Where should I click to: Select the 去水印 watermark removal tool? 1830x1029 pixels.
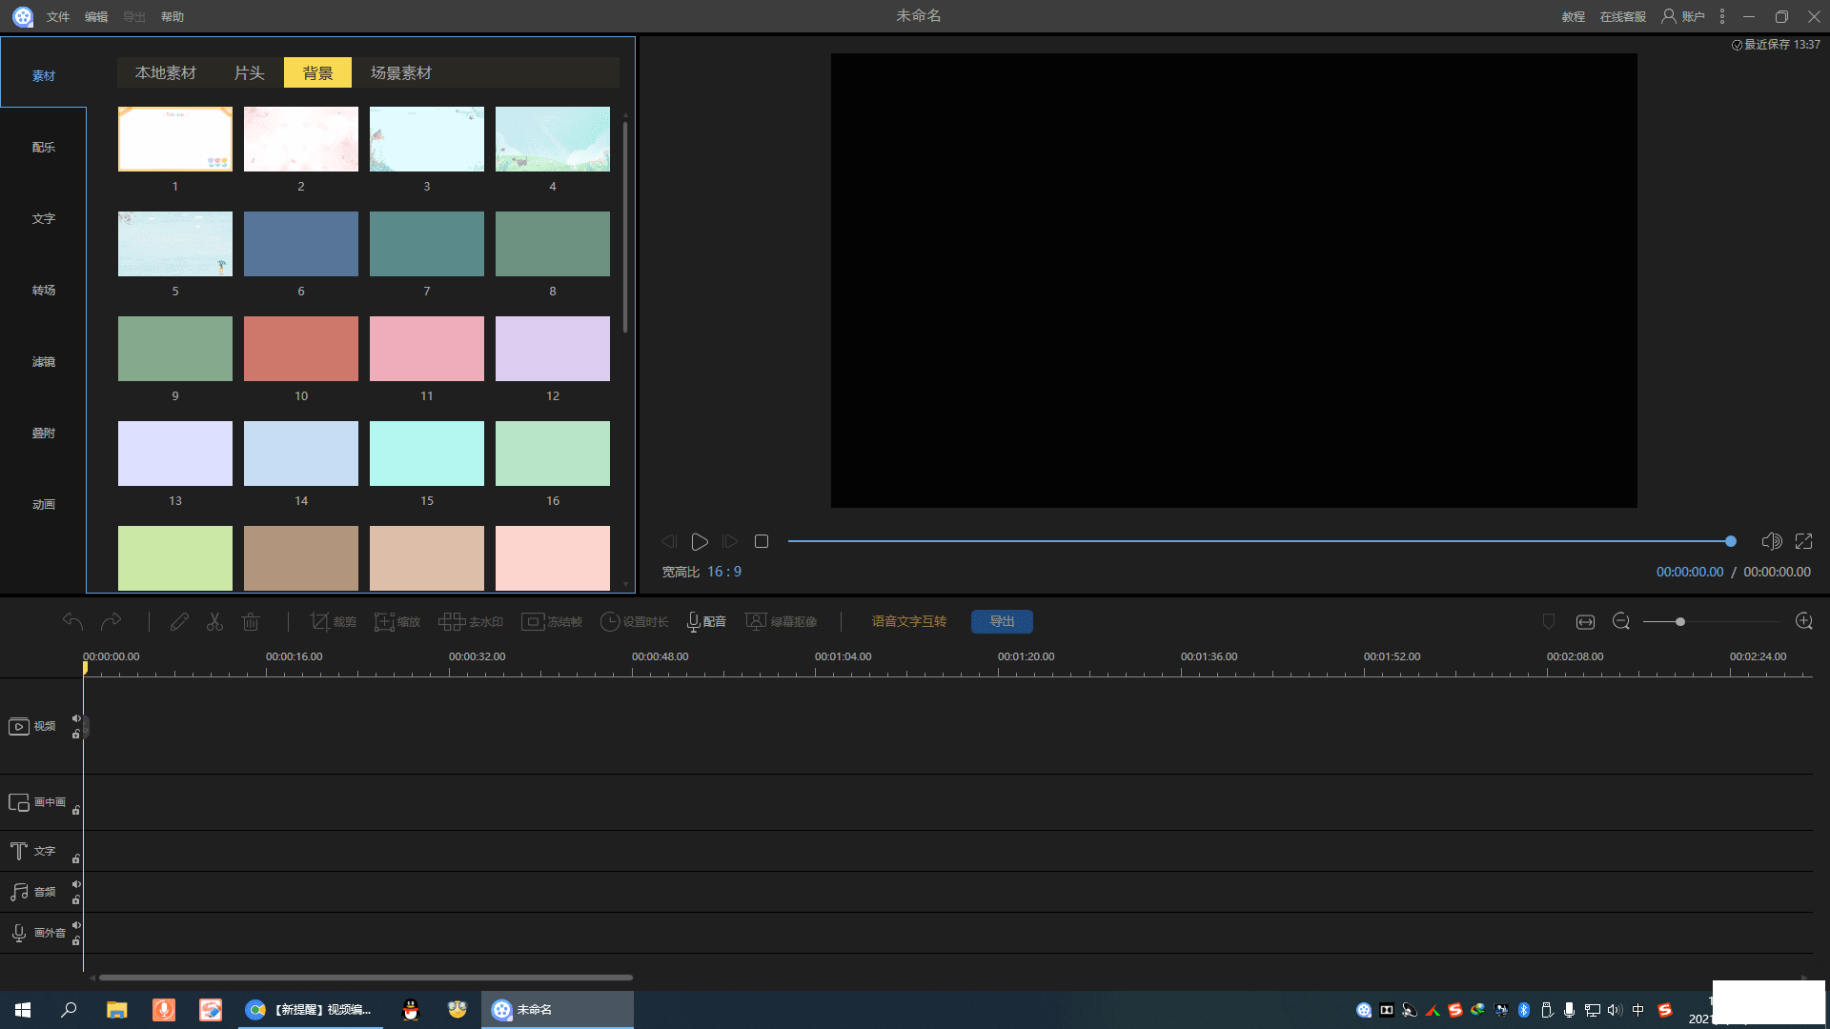[471, 621]
